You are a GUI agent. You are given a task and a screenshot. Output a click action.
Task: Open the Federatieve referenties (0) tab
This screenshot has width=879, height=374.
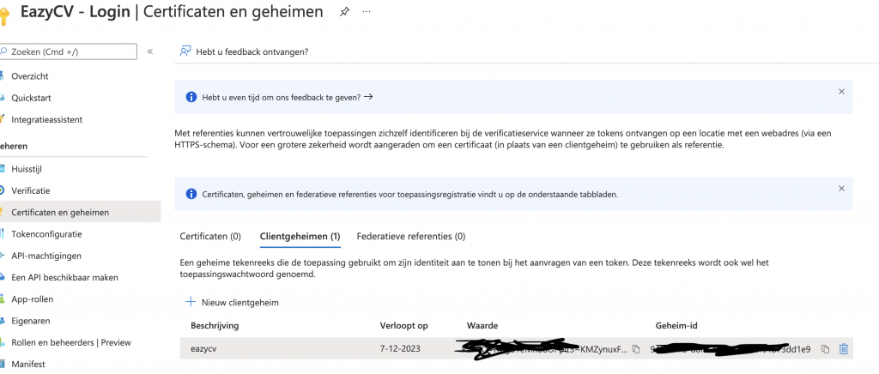pyautogui.click(x=410, y=236)
